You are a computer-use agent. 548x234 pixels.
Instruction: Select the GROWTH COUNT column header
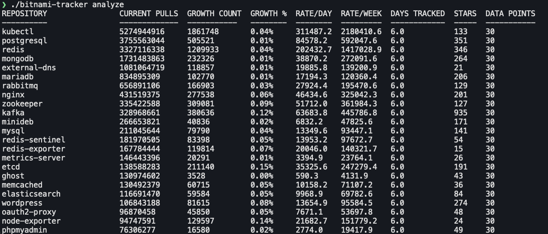coord(214,14)
